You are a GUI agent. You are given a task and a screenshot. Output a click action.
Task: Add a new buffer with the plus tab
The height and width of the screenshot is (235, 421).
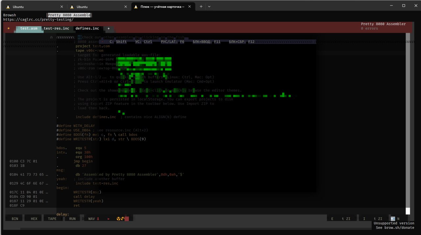(x=109, y=29)
